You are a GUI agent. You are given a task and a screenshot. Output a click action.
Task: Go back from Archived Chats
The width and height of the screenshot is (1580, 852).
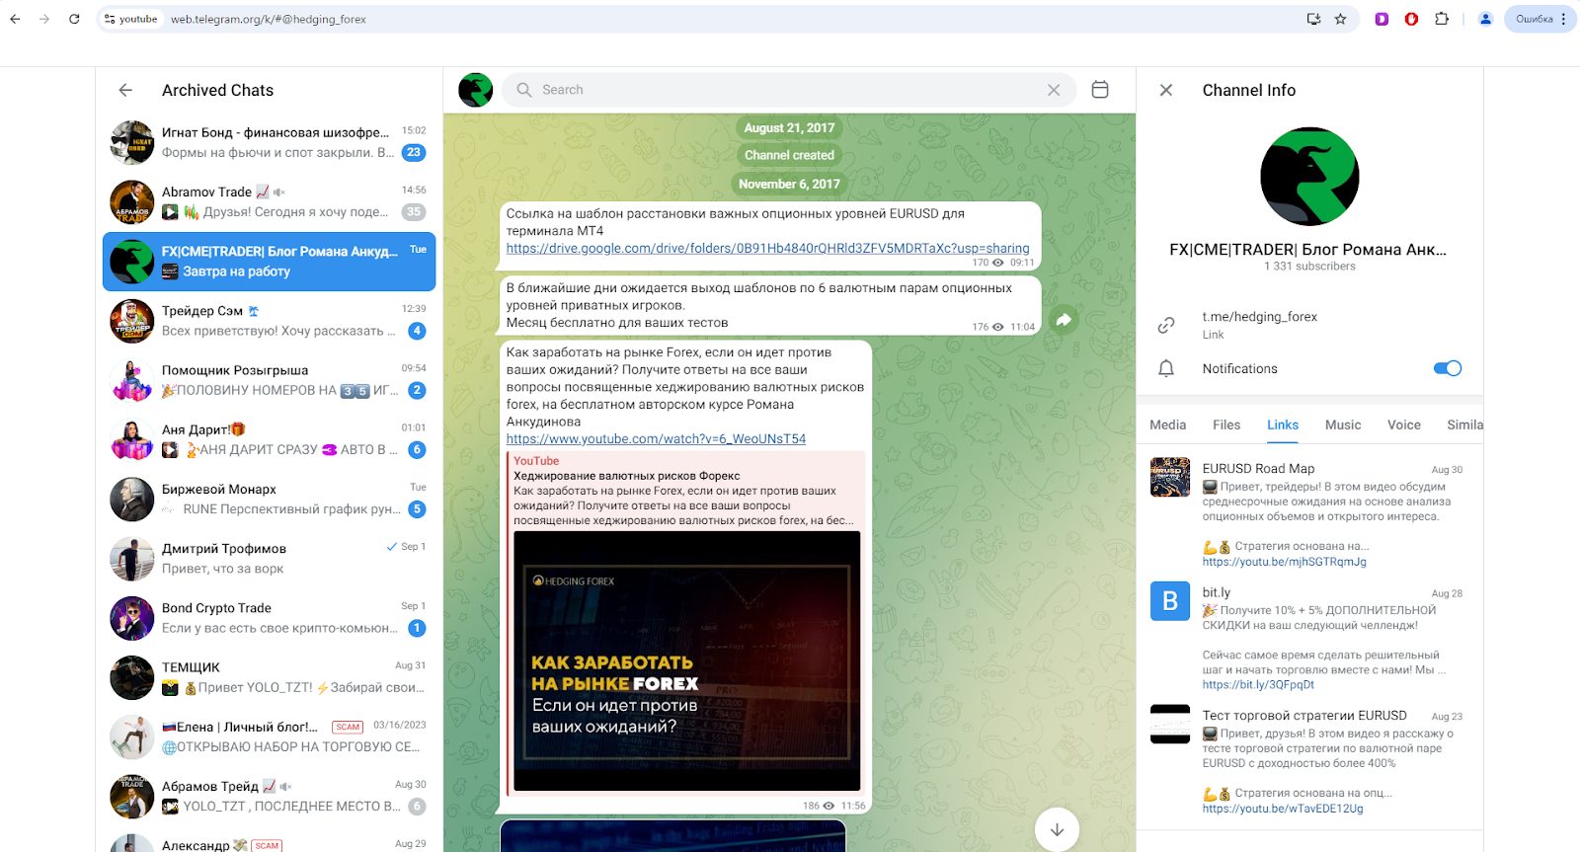pos(125,90)
